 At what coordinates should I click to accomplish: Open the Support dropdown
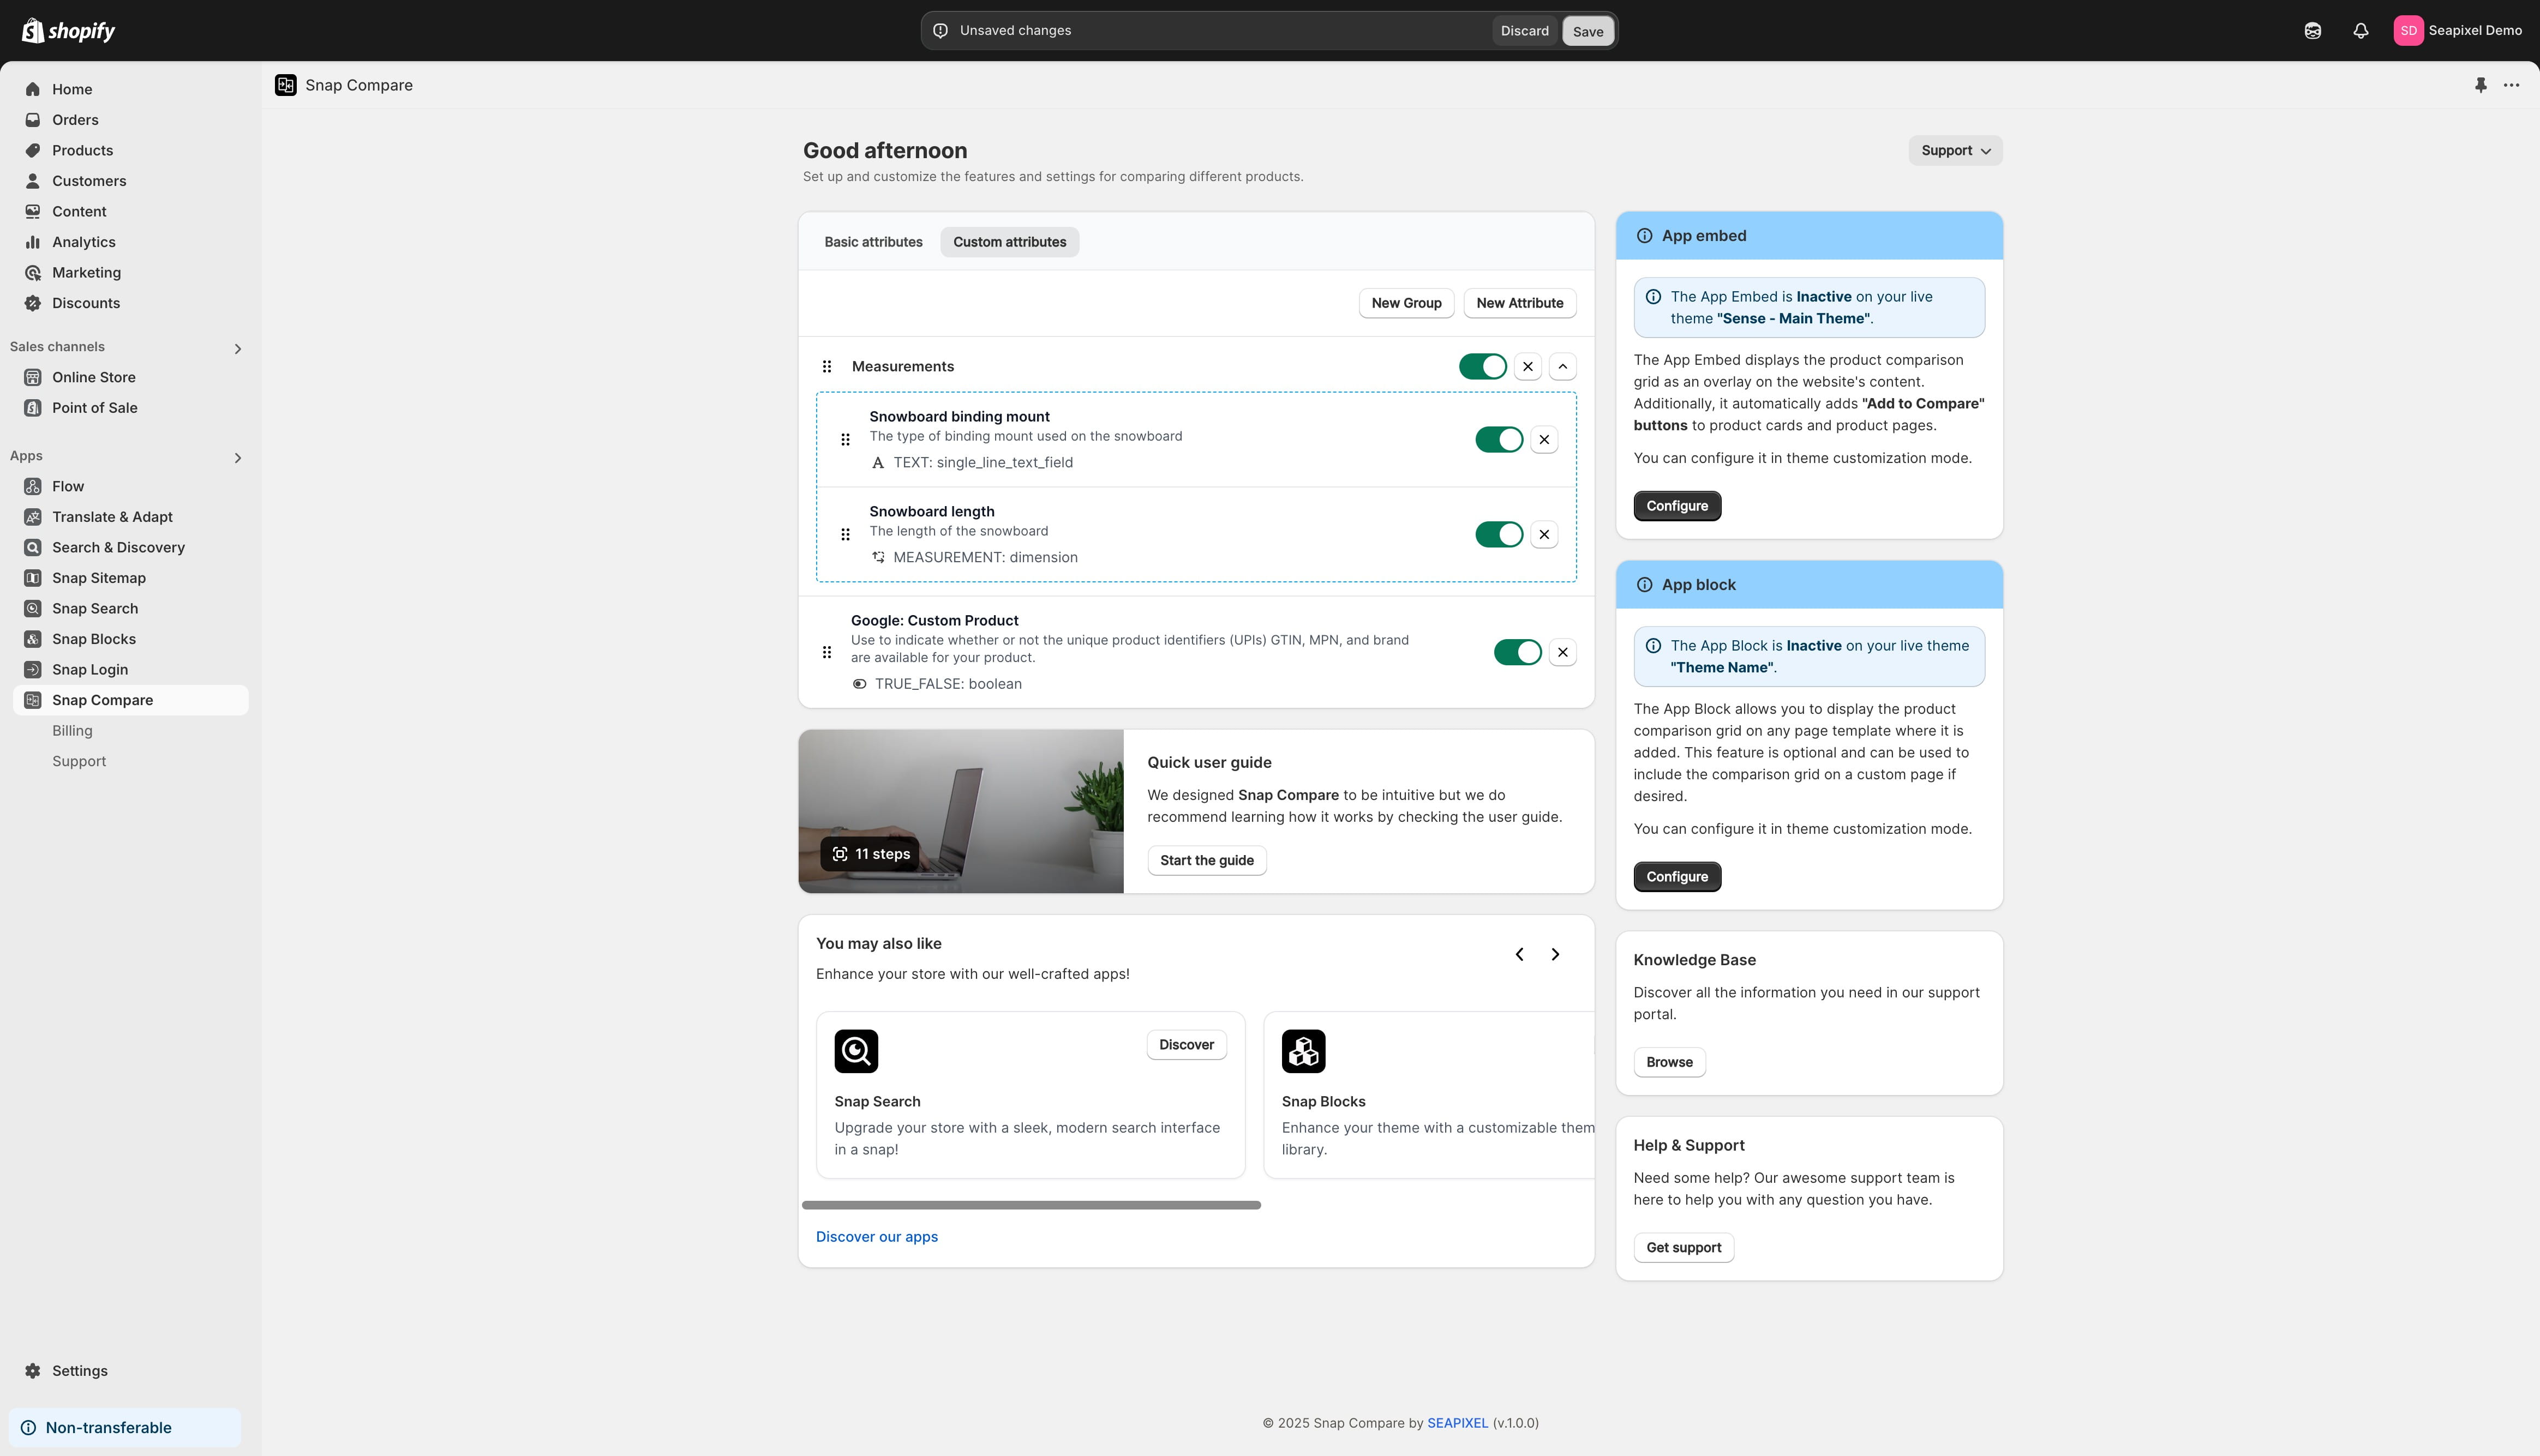[x=1954, y=151]
